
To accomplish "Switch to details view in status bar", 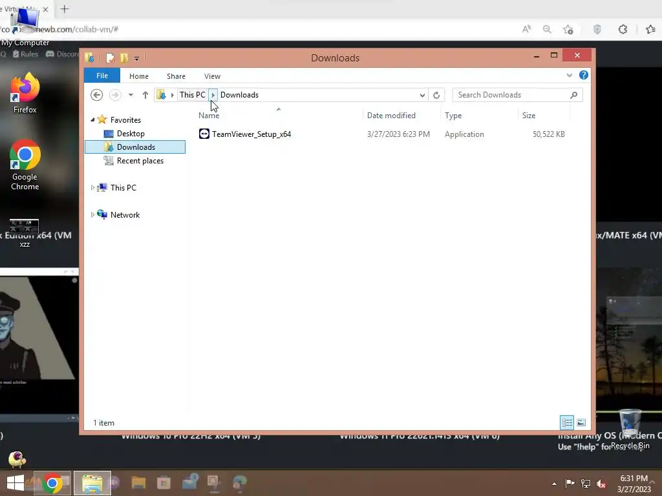I will point(567,422).
